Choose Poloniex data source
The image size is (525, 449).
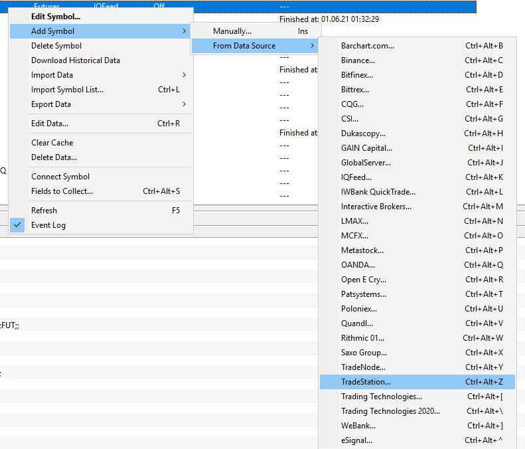tap(417, 309)
